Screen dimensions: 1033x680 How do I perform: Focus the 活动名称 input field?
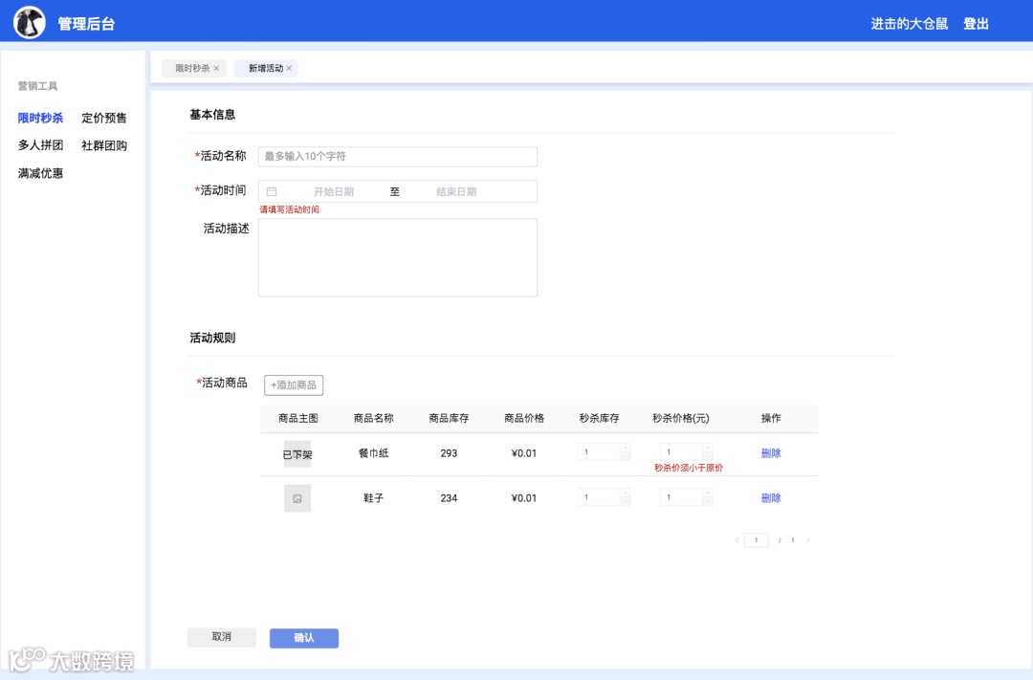pos(398,157)
